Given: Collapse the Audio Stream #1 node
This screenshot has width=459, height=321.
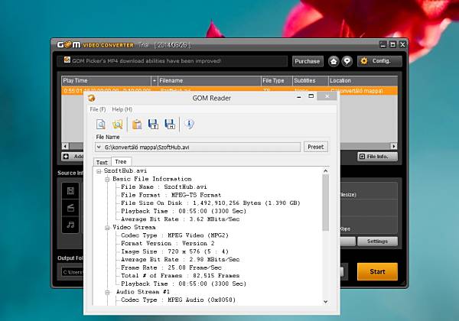Looking at the screenshot, I should pyautogui.click(x=107, y=292).
